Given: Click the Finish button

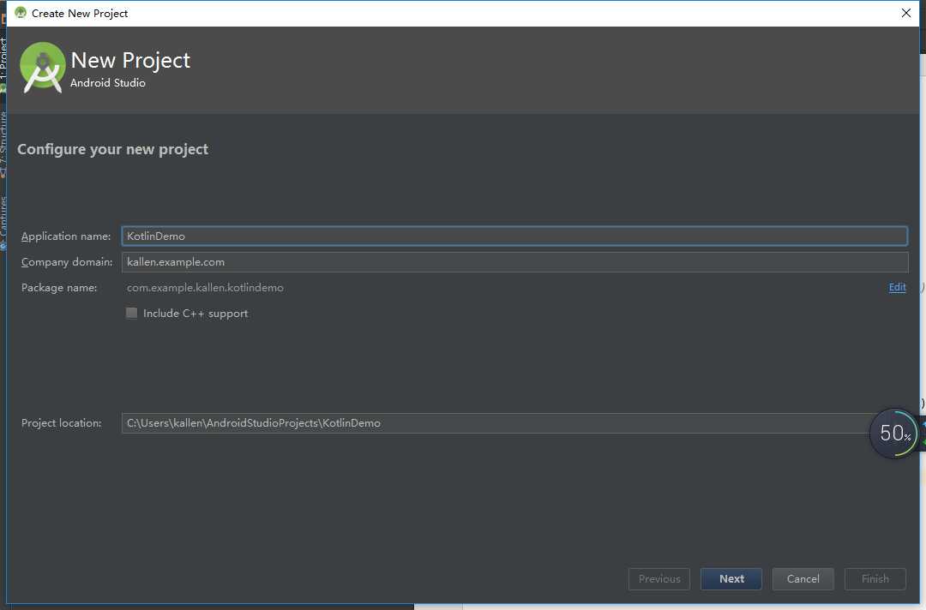Looking at the screenshot, I should tap(875, 579).
